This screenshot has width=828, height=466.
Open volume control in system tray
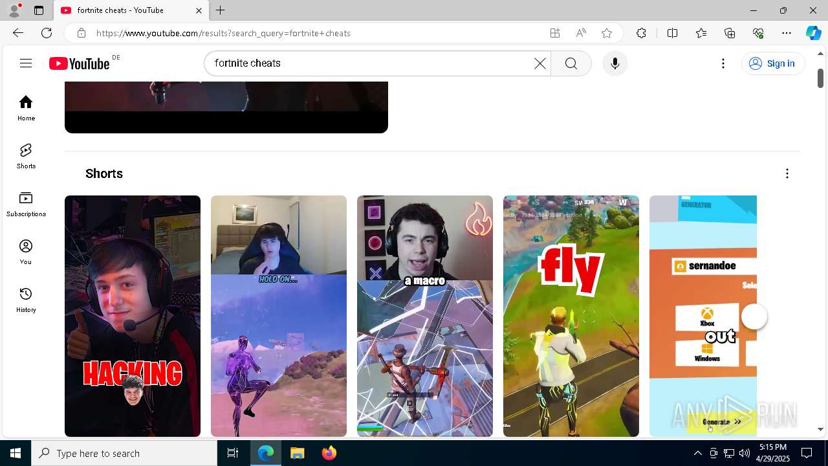pos(744,453)
